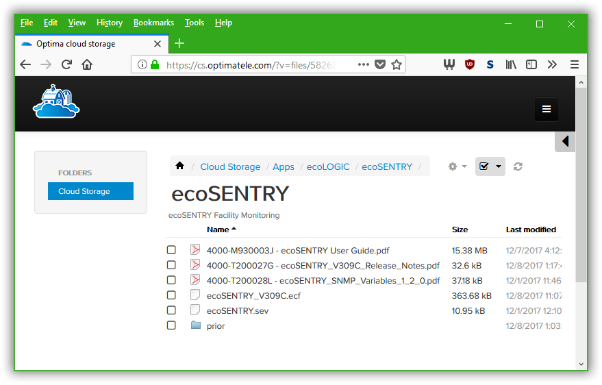The height and width of the screenshot is (385, 602).
Task: Open the prior folder name
Action: coord(215,326)
